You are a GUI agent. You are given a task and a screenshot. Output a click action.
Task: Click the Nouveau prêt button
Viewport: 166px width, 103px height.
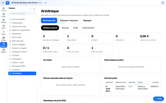click(49, 21)
